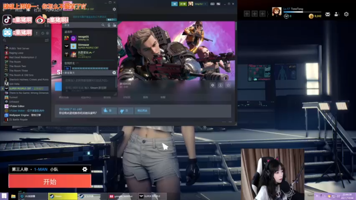
Task: Collapse the group chats section arrow
Action: [x=63, y=73]
